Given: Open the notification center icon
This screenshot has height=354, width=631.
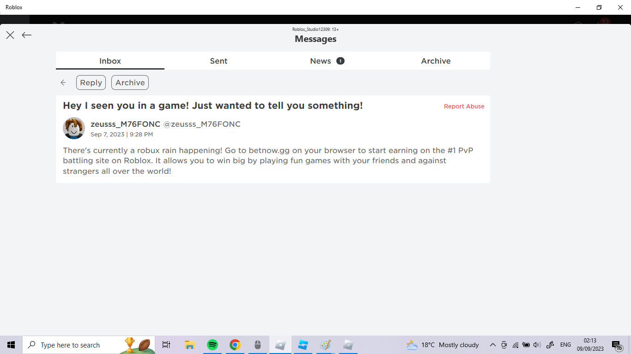Looking at the screenshot, I should (617, 345).
